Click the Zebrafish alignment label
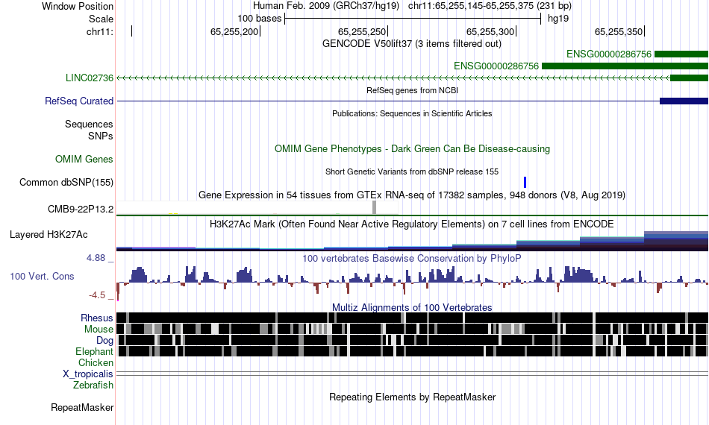Viewport: 709px width, 425px height. (93, 385)
